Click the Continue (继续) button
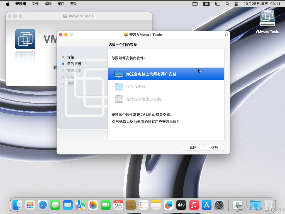This screenshot has width=285, height=214. click(x=215, y=147)
